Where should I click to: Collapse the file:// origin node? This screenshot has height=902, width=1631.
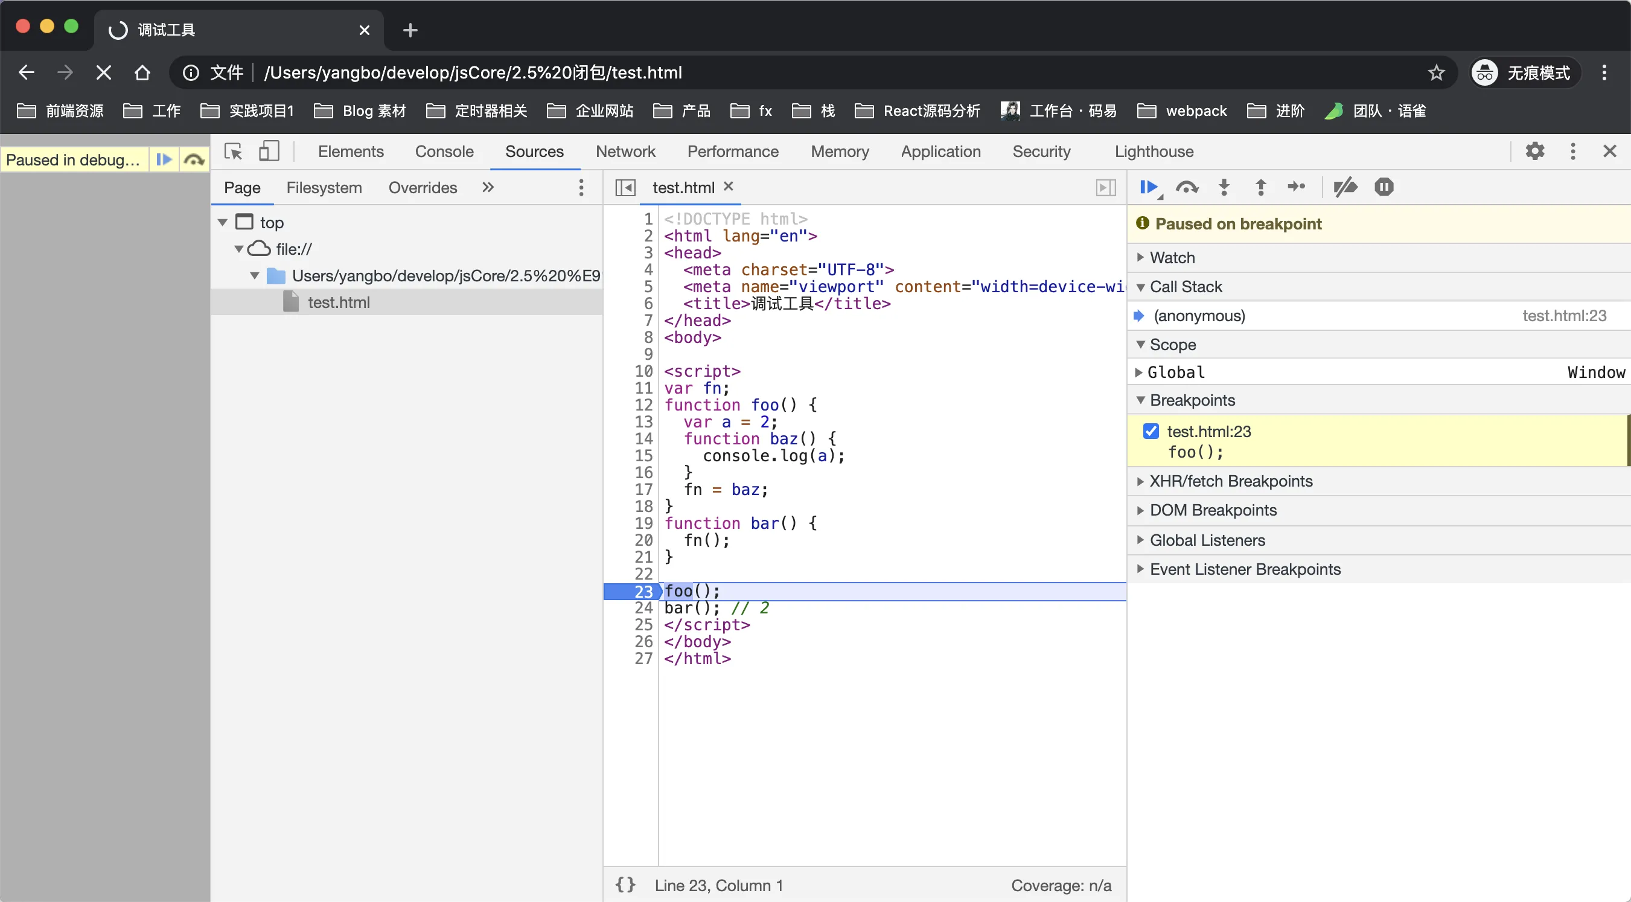(238, 249)
